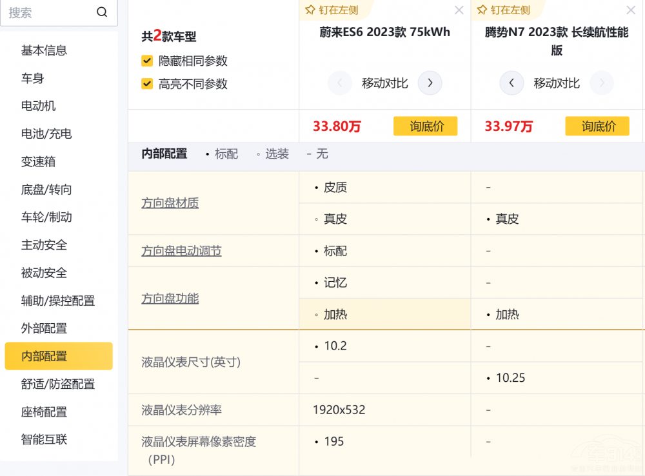
Task: Open 基本信息 section in sidebar
Action: tap(44, 50)
